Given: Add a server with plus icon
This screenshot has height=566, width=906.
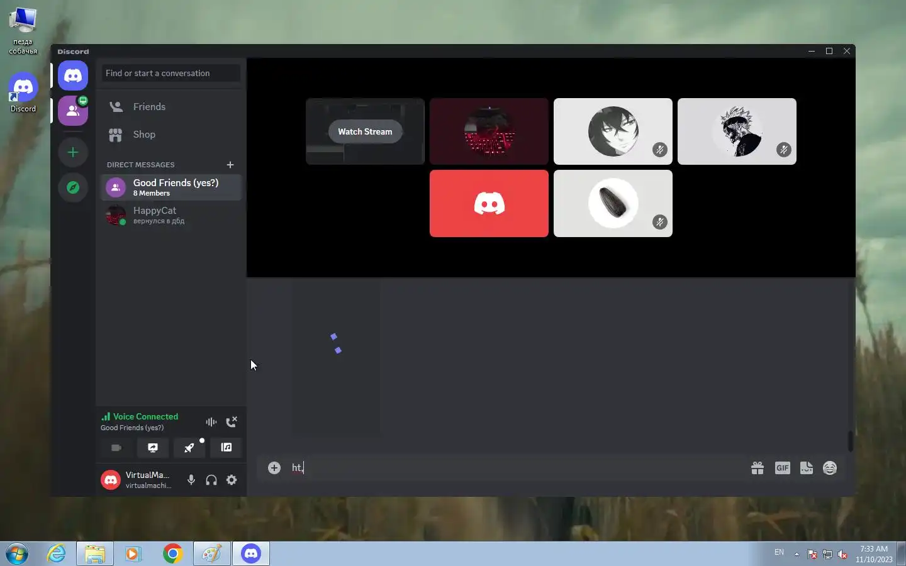Looking at the screenshot, I should [73, 152].
